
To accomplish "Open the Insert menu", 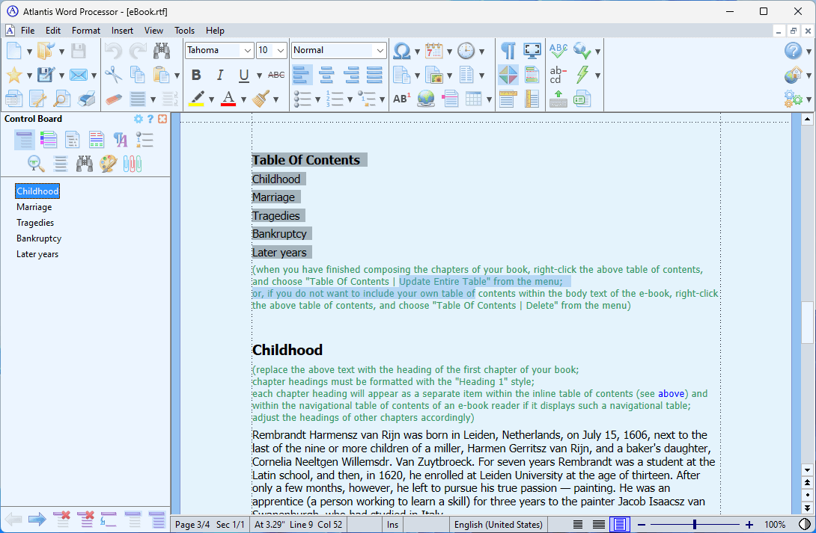I will pyautogui.click(x=122, y=31).
